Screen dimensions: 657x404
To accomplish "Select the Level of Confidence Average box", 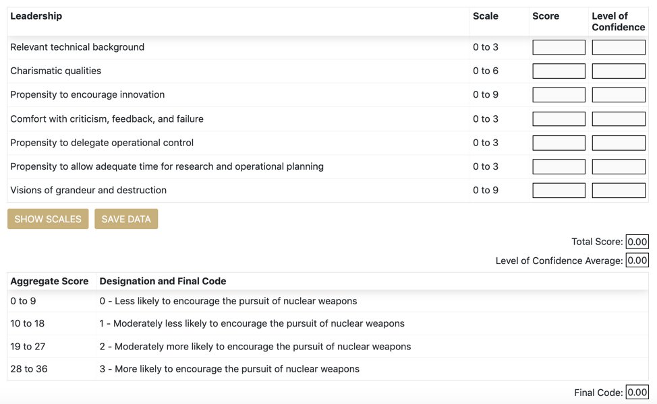I will coord(637,261).
